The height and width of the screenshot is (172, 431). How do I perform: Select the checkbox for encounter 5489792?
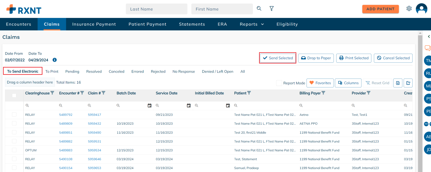(x=14, y=114)
